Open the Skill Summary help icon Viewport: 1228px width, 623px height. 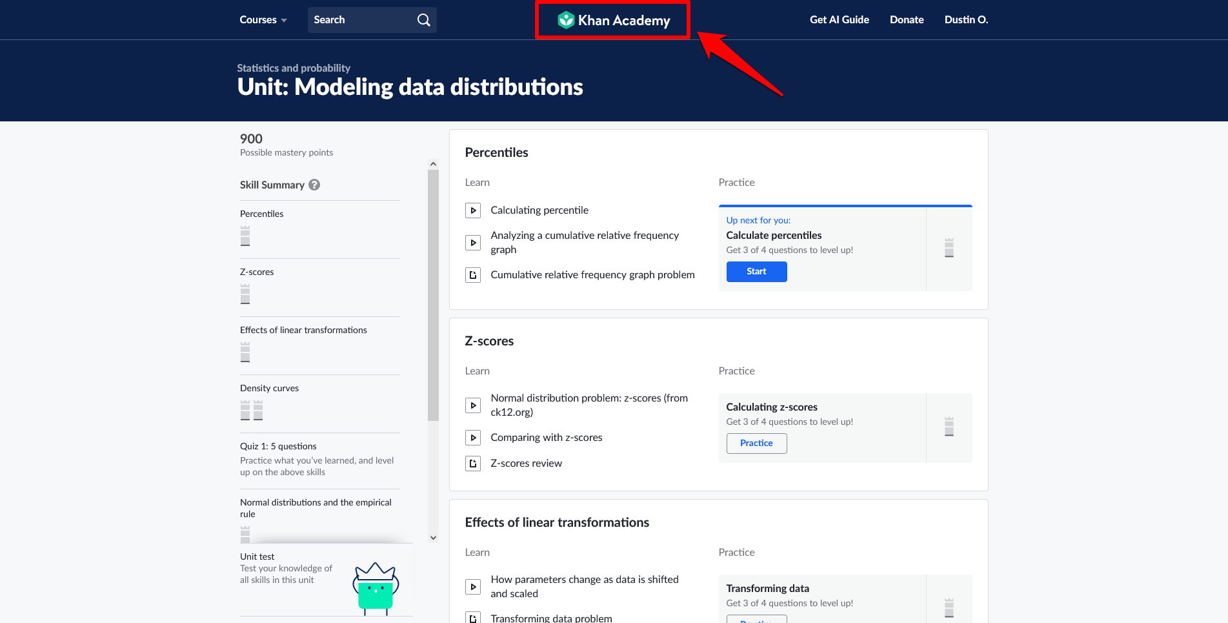click(314, 185)
